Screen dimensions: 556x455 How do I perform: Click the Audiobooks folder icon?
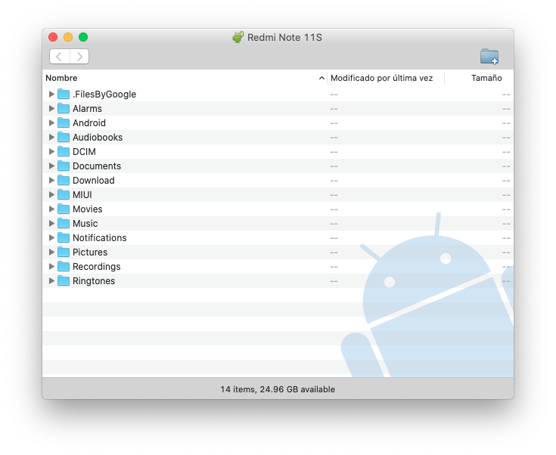click(64, 137)
